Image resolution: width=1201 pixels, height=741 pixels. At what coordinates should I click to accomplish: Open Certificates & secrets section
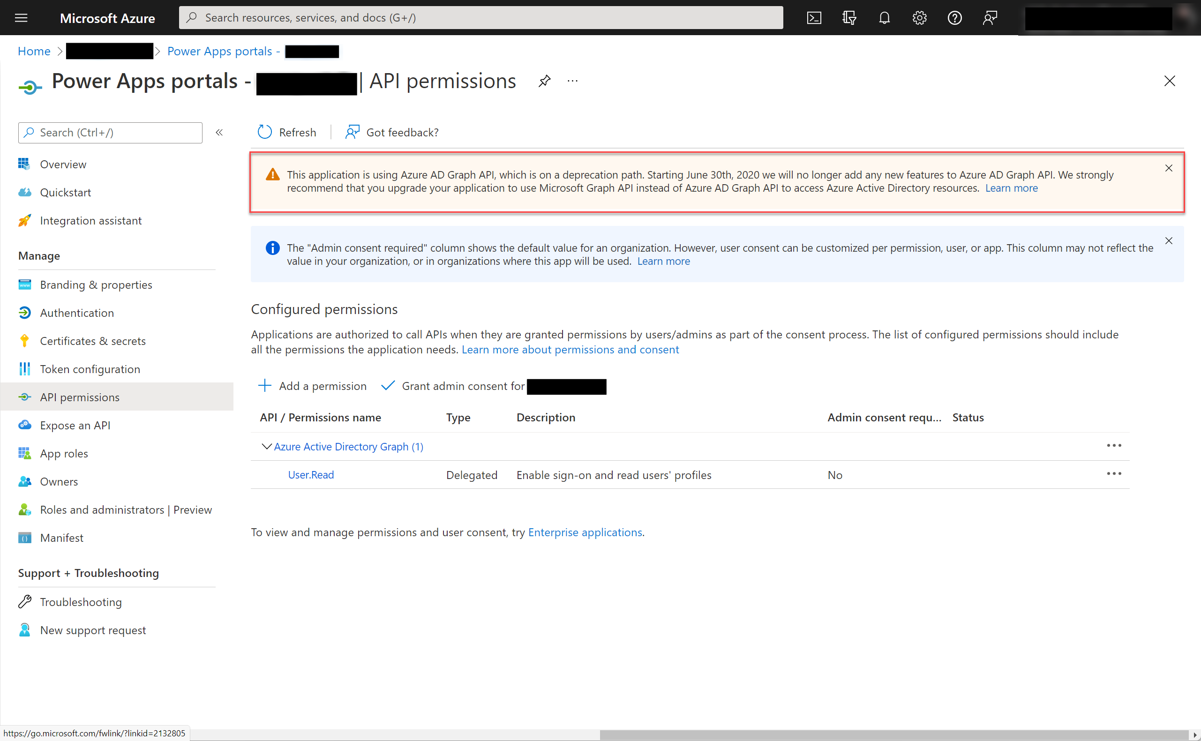click(x=93, y=340)
